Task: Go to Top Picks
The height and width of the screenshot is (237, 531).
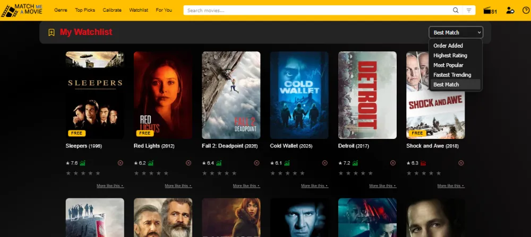Action: click(85, 10)
